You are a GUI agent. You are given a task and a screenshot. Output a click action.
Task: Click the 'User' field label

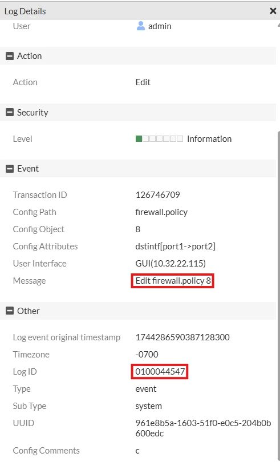[22, 26]
